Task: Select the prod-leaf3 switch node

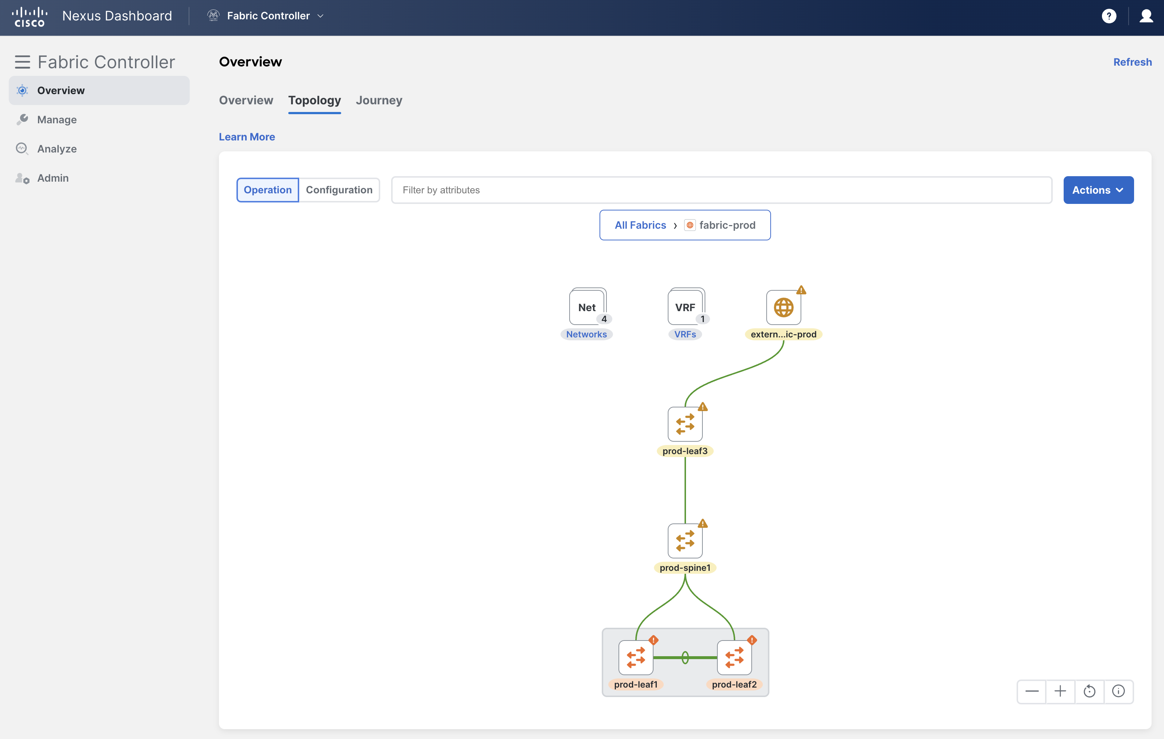Action: click(685, 424)
